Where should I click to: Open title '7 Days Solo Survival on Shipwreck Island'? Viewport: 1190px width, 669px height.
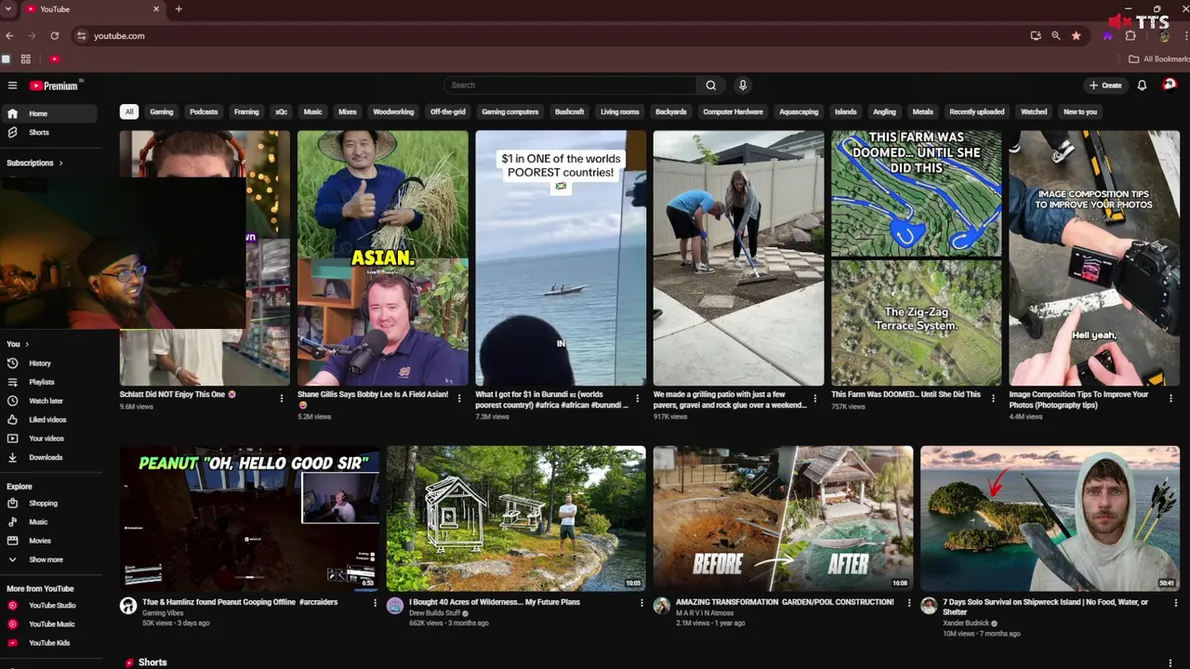pos(1045,607)
